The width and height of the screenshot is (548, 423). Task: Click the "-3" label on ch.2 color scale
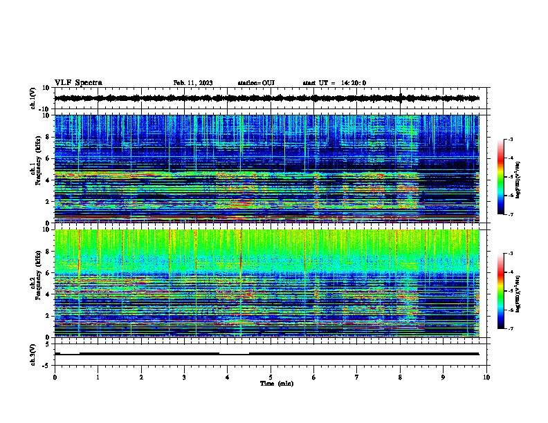[x=510, y=254]
